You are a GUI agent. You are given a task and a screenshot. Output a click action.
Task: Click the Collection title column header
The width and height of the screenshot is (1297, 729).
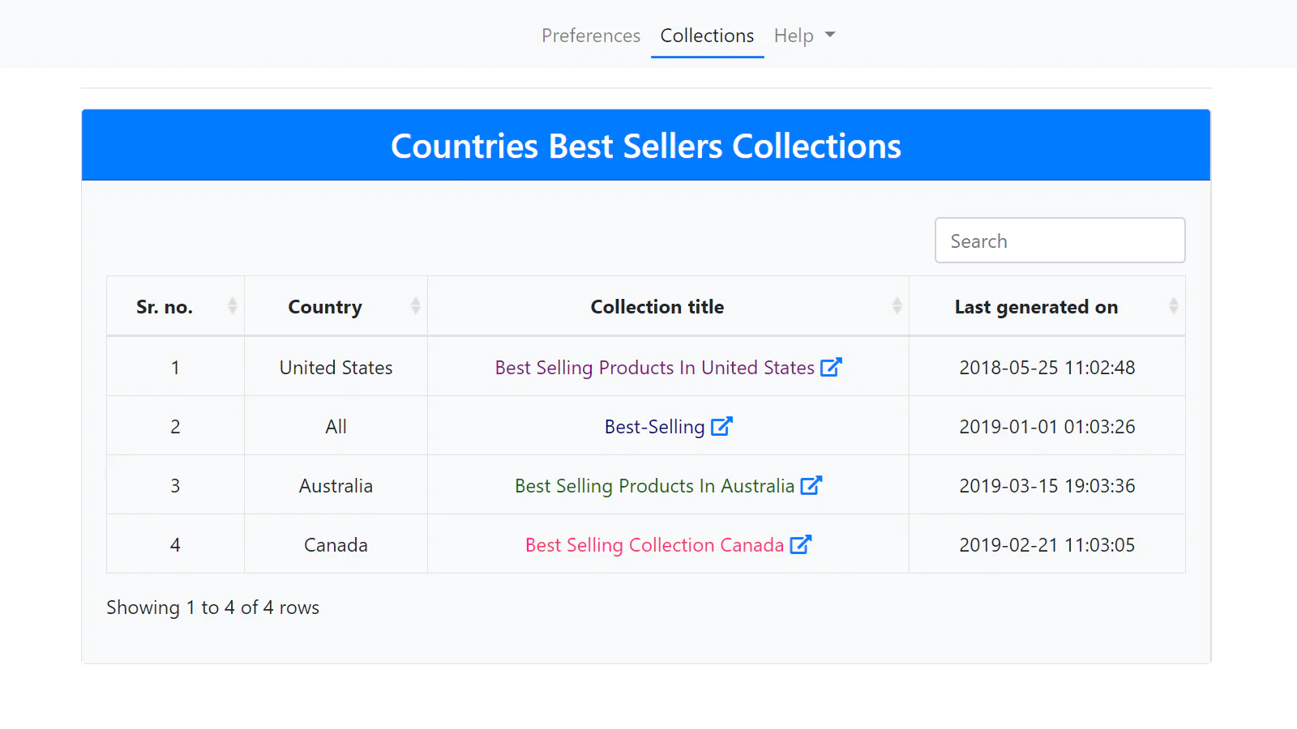[657, 307]
